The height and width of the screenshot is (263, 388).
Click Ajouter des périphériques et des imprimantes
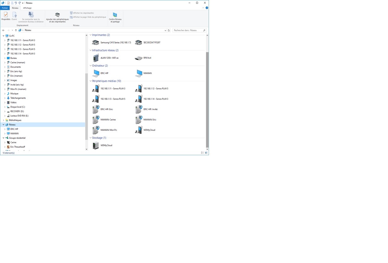57,17
